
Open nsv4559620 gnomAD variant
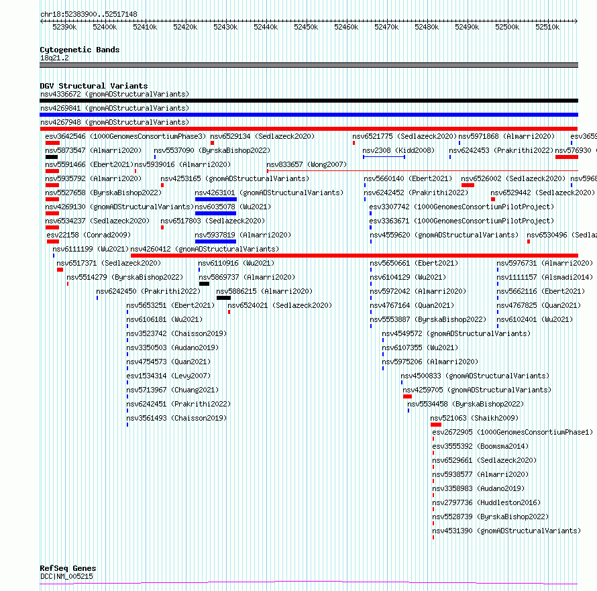click(x=444, y=235)
